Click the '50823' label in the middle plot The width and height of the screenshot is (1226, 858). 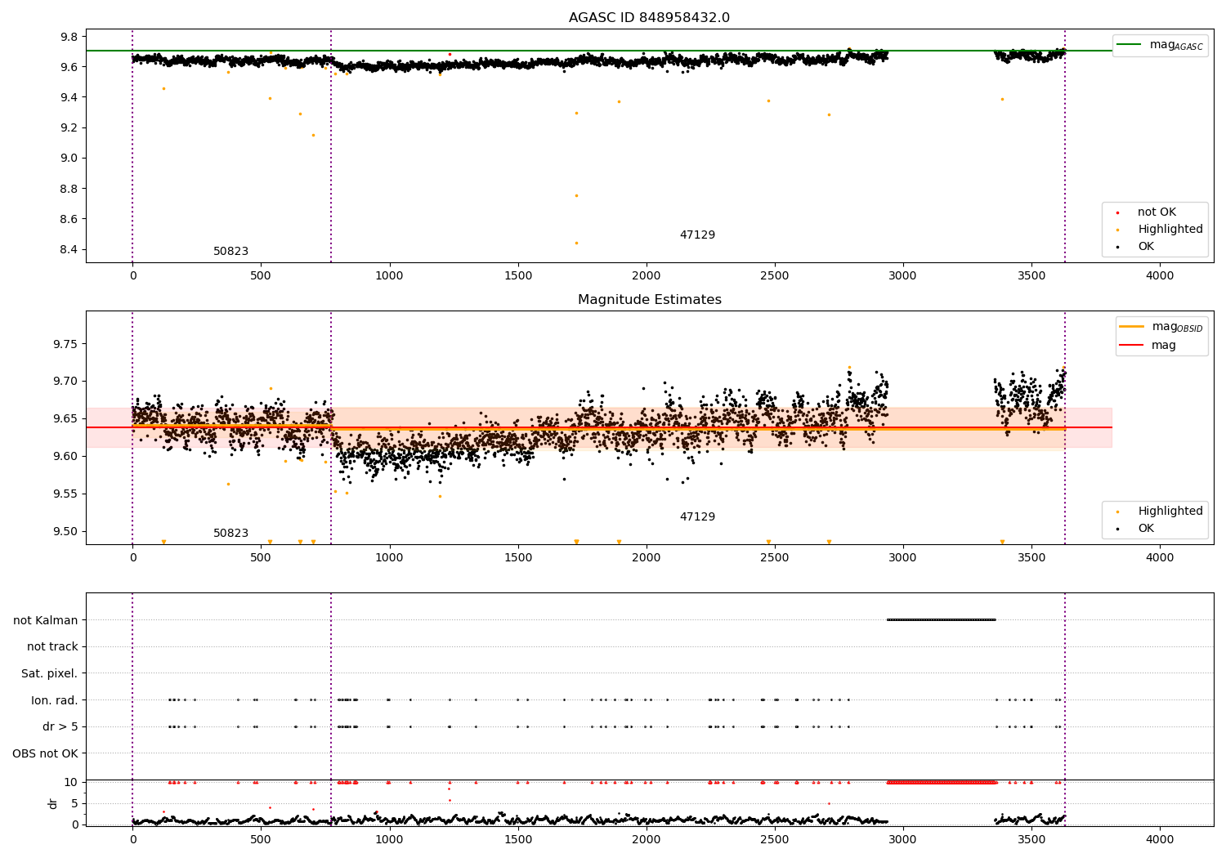(230, 534)
